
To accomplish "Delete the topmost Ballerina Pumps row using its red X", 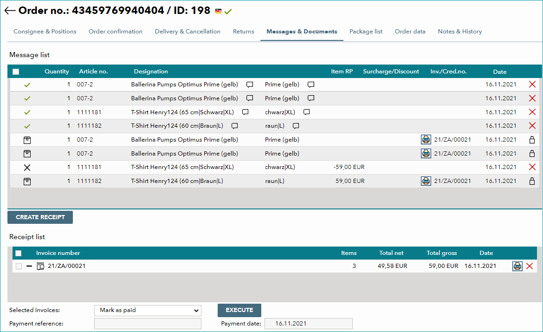I will pos(532,84).
